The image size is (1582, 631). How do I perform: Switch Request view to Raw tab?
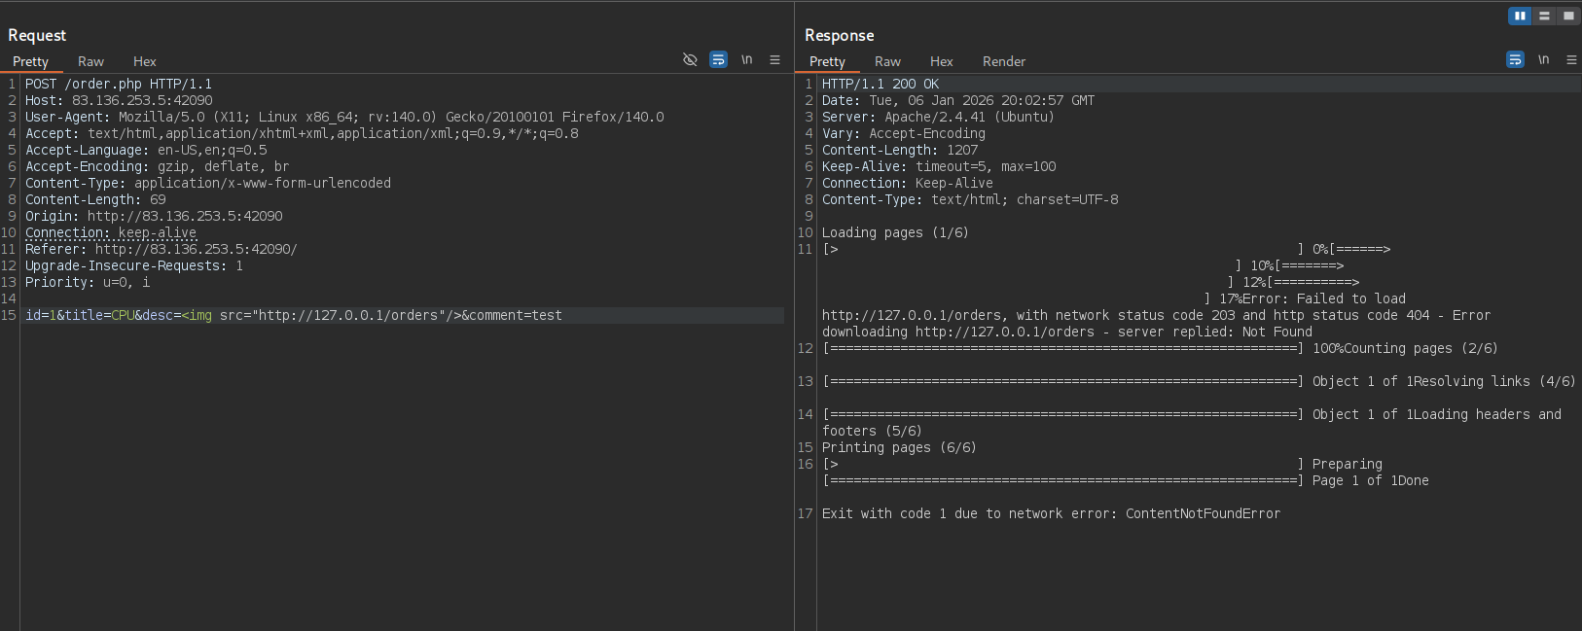90,61
